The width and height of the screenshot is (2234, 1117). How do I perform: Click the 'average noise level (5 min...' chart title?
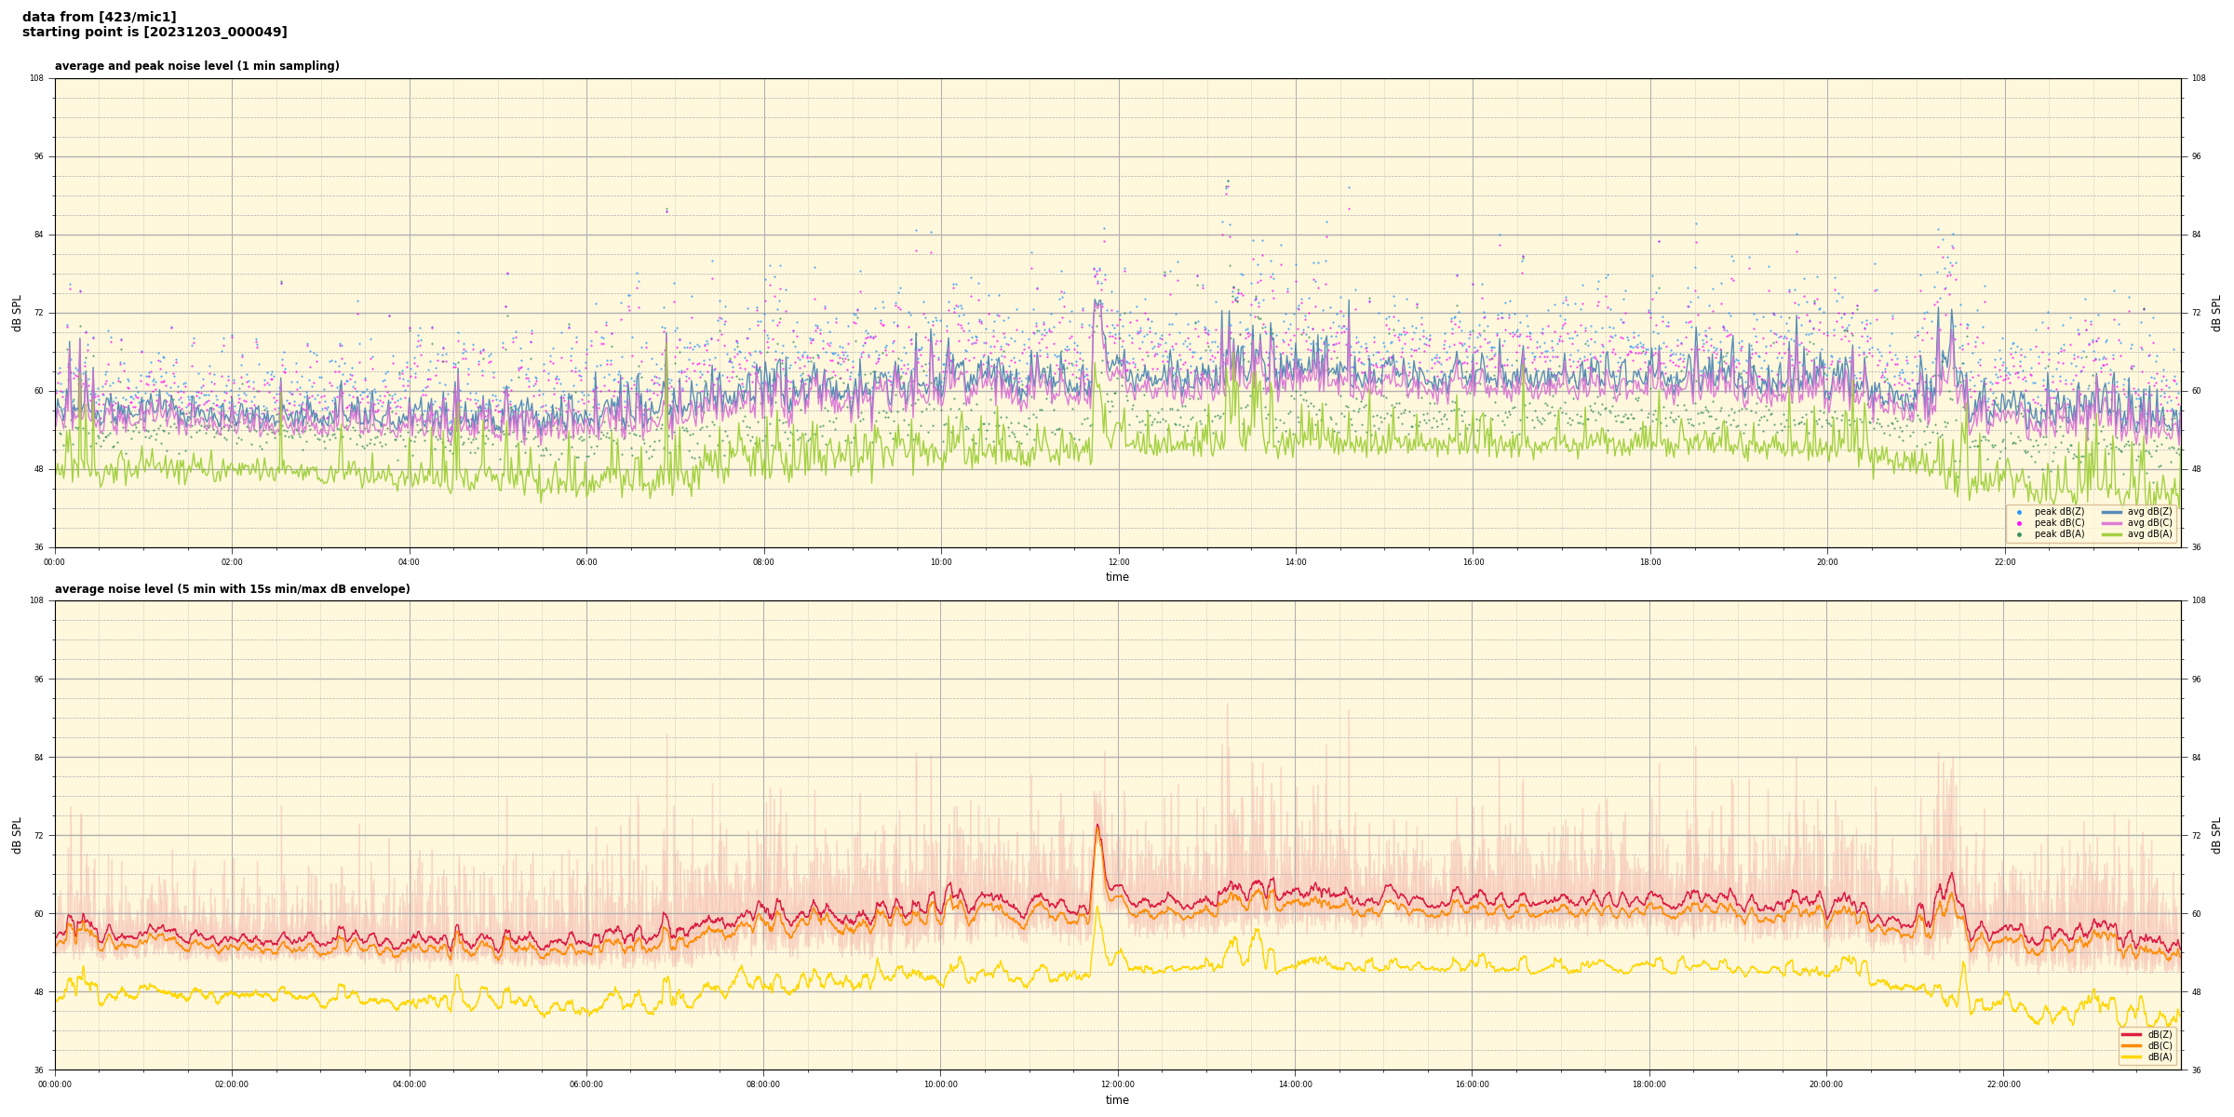232,589
